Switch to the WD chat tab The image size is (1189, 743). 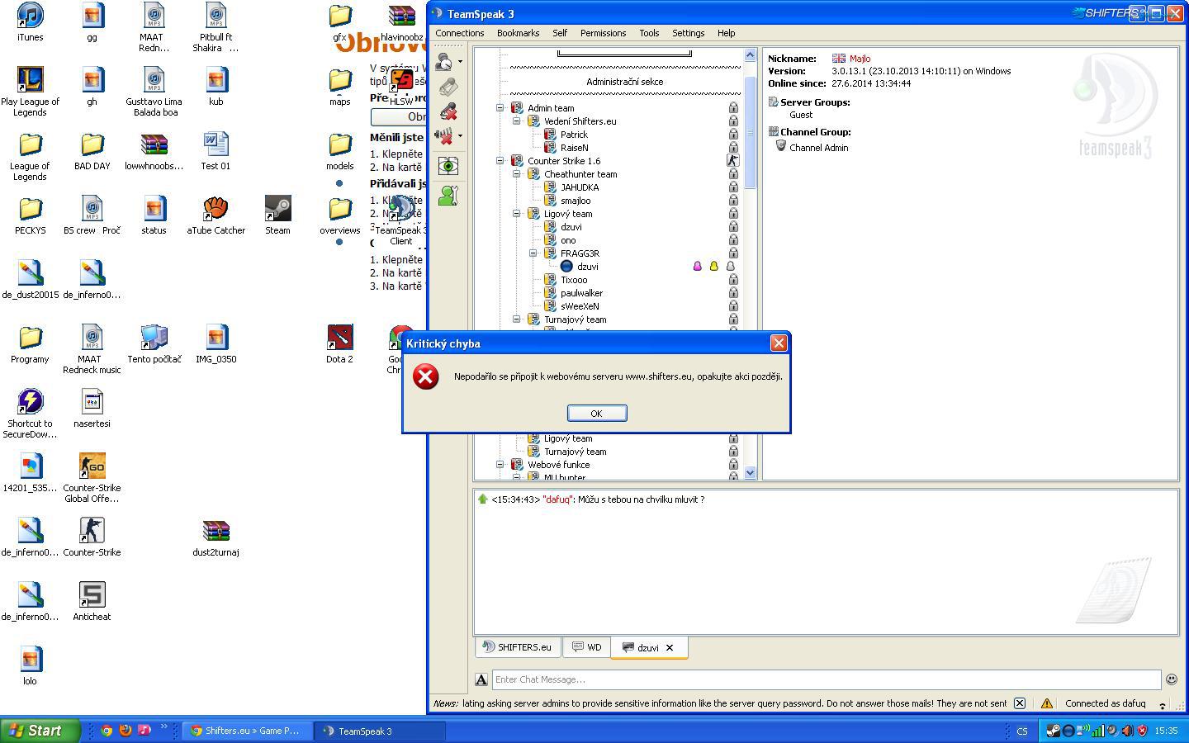coord(587,647)
